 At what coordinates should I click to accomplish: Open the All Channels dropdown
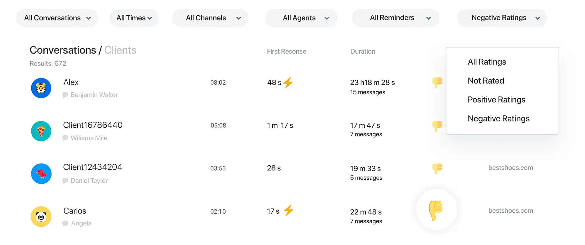[210, 18]
